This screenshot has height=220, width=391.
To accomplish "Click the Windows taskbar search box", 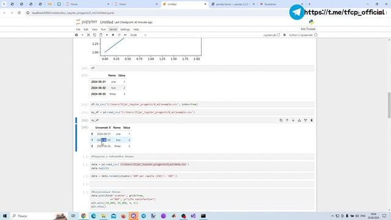I will [38, 216].
